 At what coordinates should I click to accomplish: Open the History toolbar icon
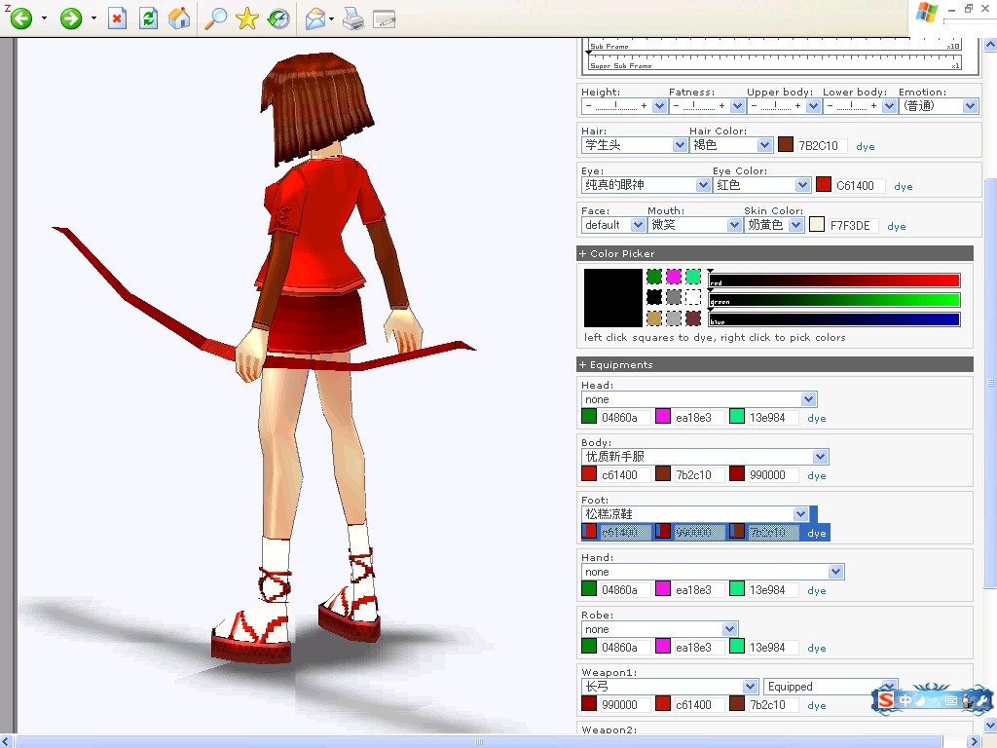278,19
